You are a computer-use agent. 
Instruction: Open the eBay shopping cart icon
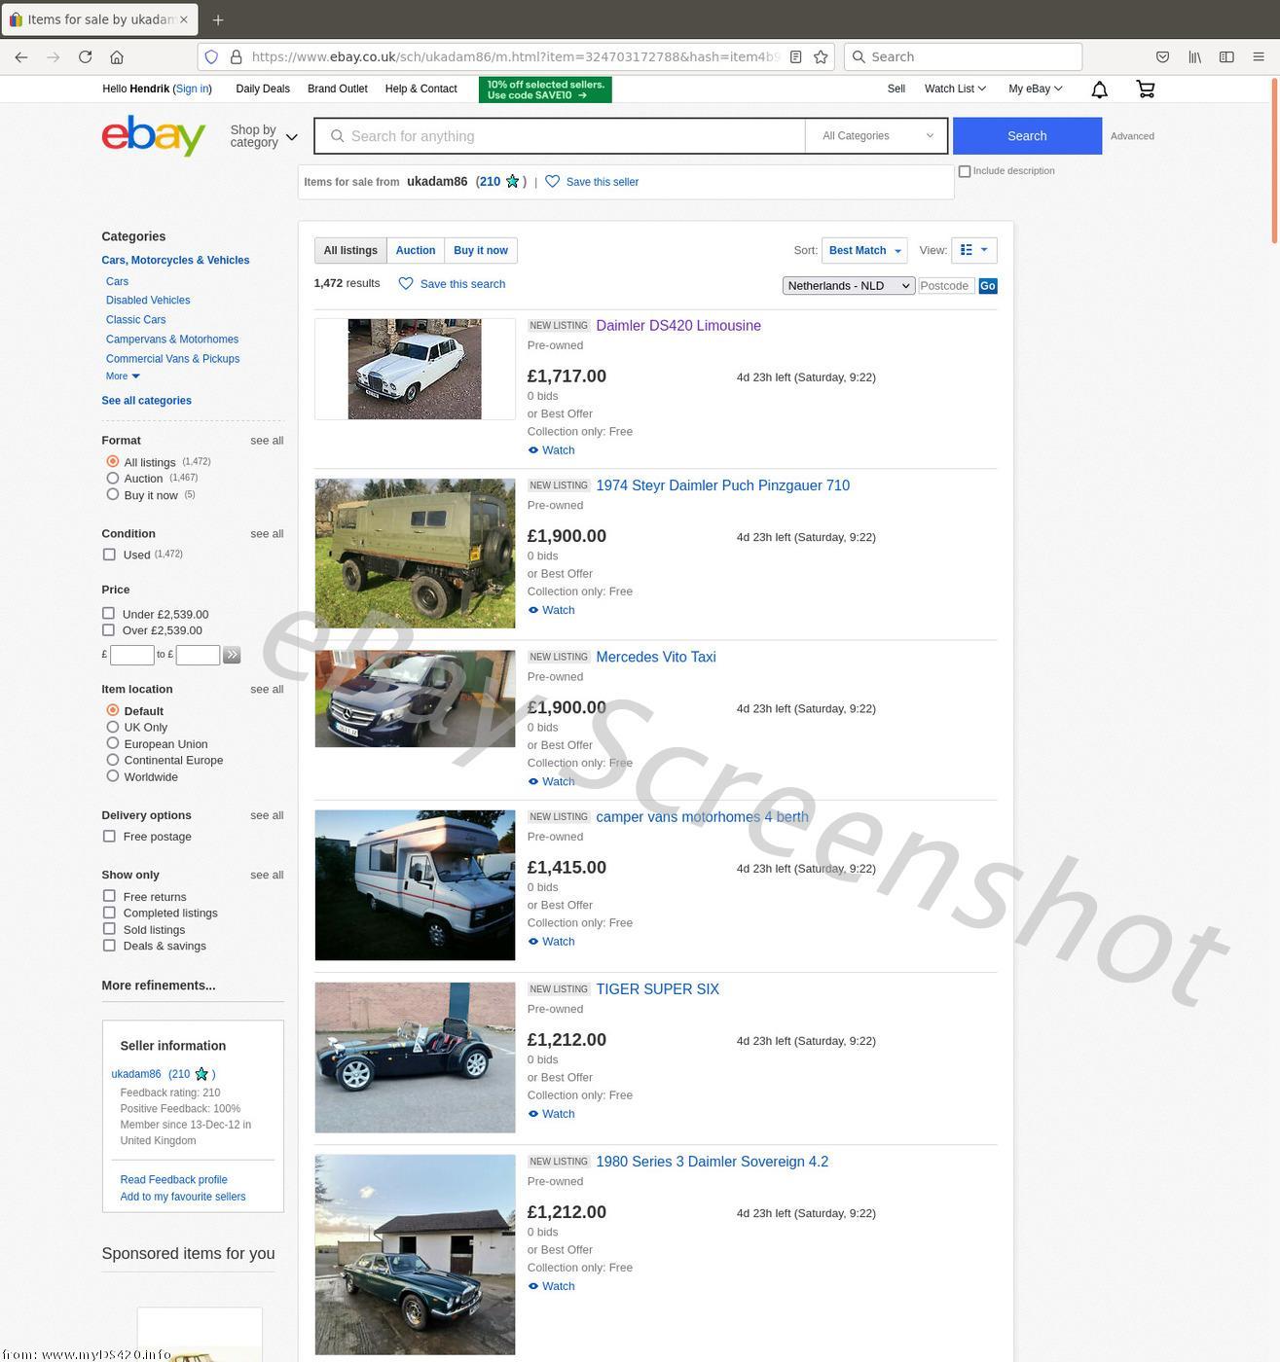point(1145,90)
